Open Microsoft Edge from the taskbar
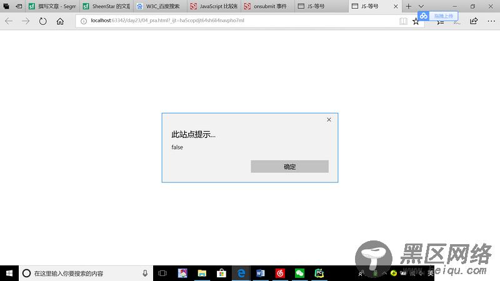500x281 pixels. coord(241,274)
